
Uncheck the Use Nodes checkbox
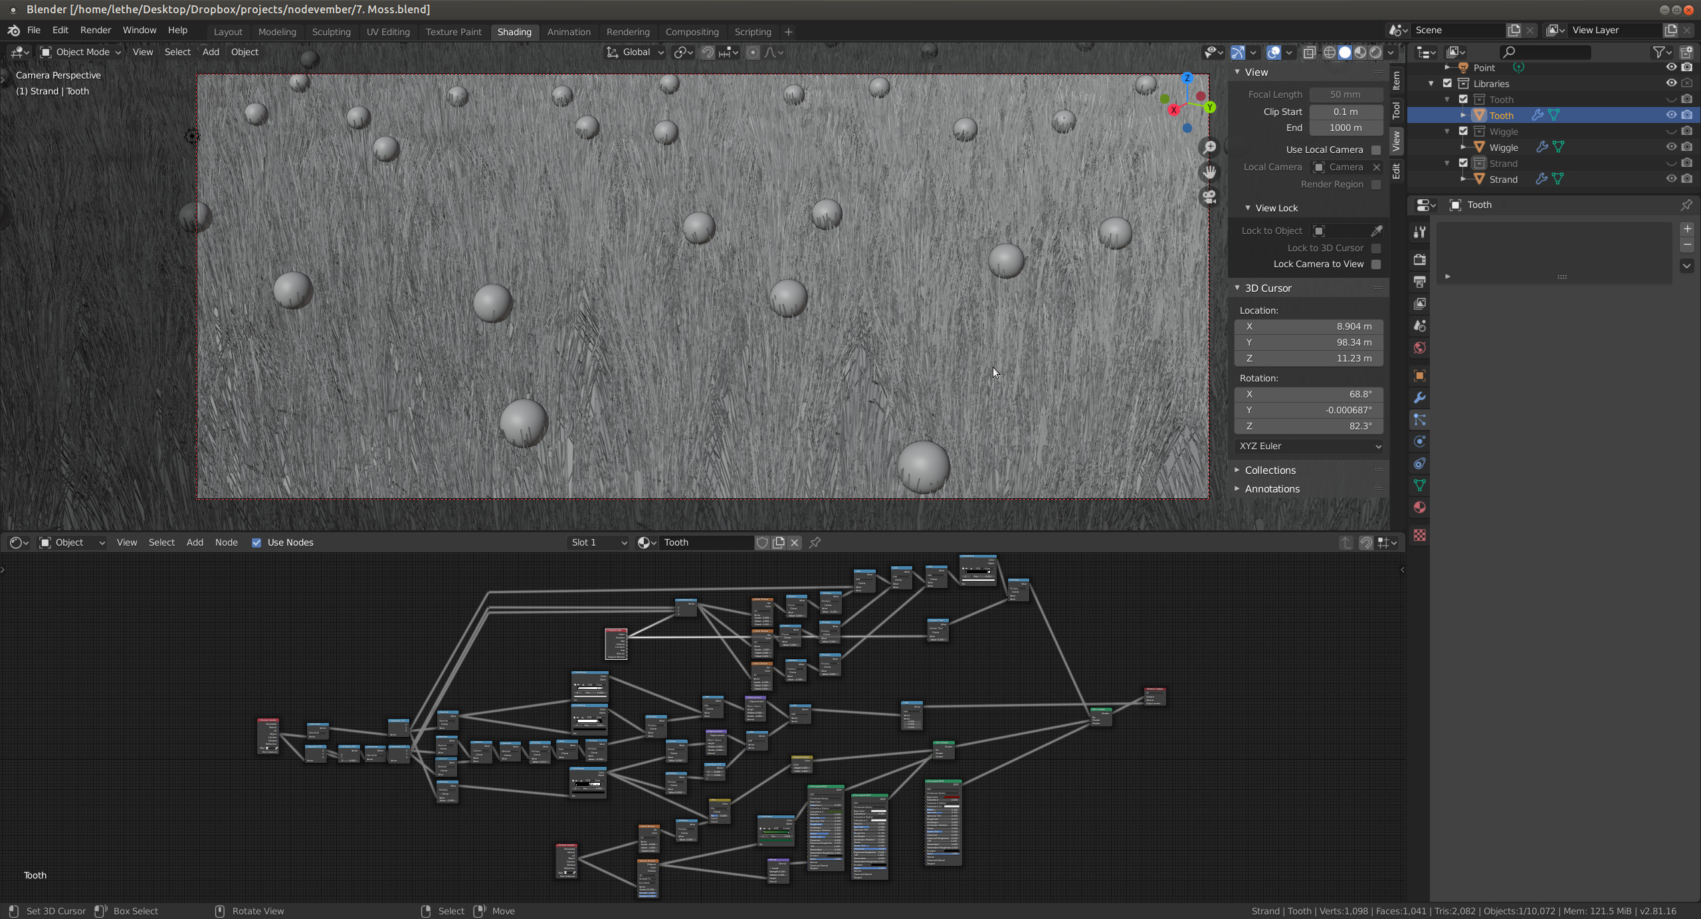coord(256,542)
